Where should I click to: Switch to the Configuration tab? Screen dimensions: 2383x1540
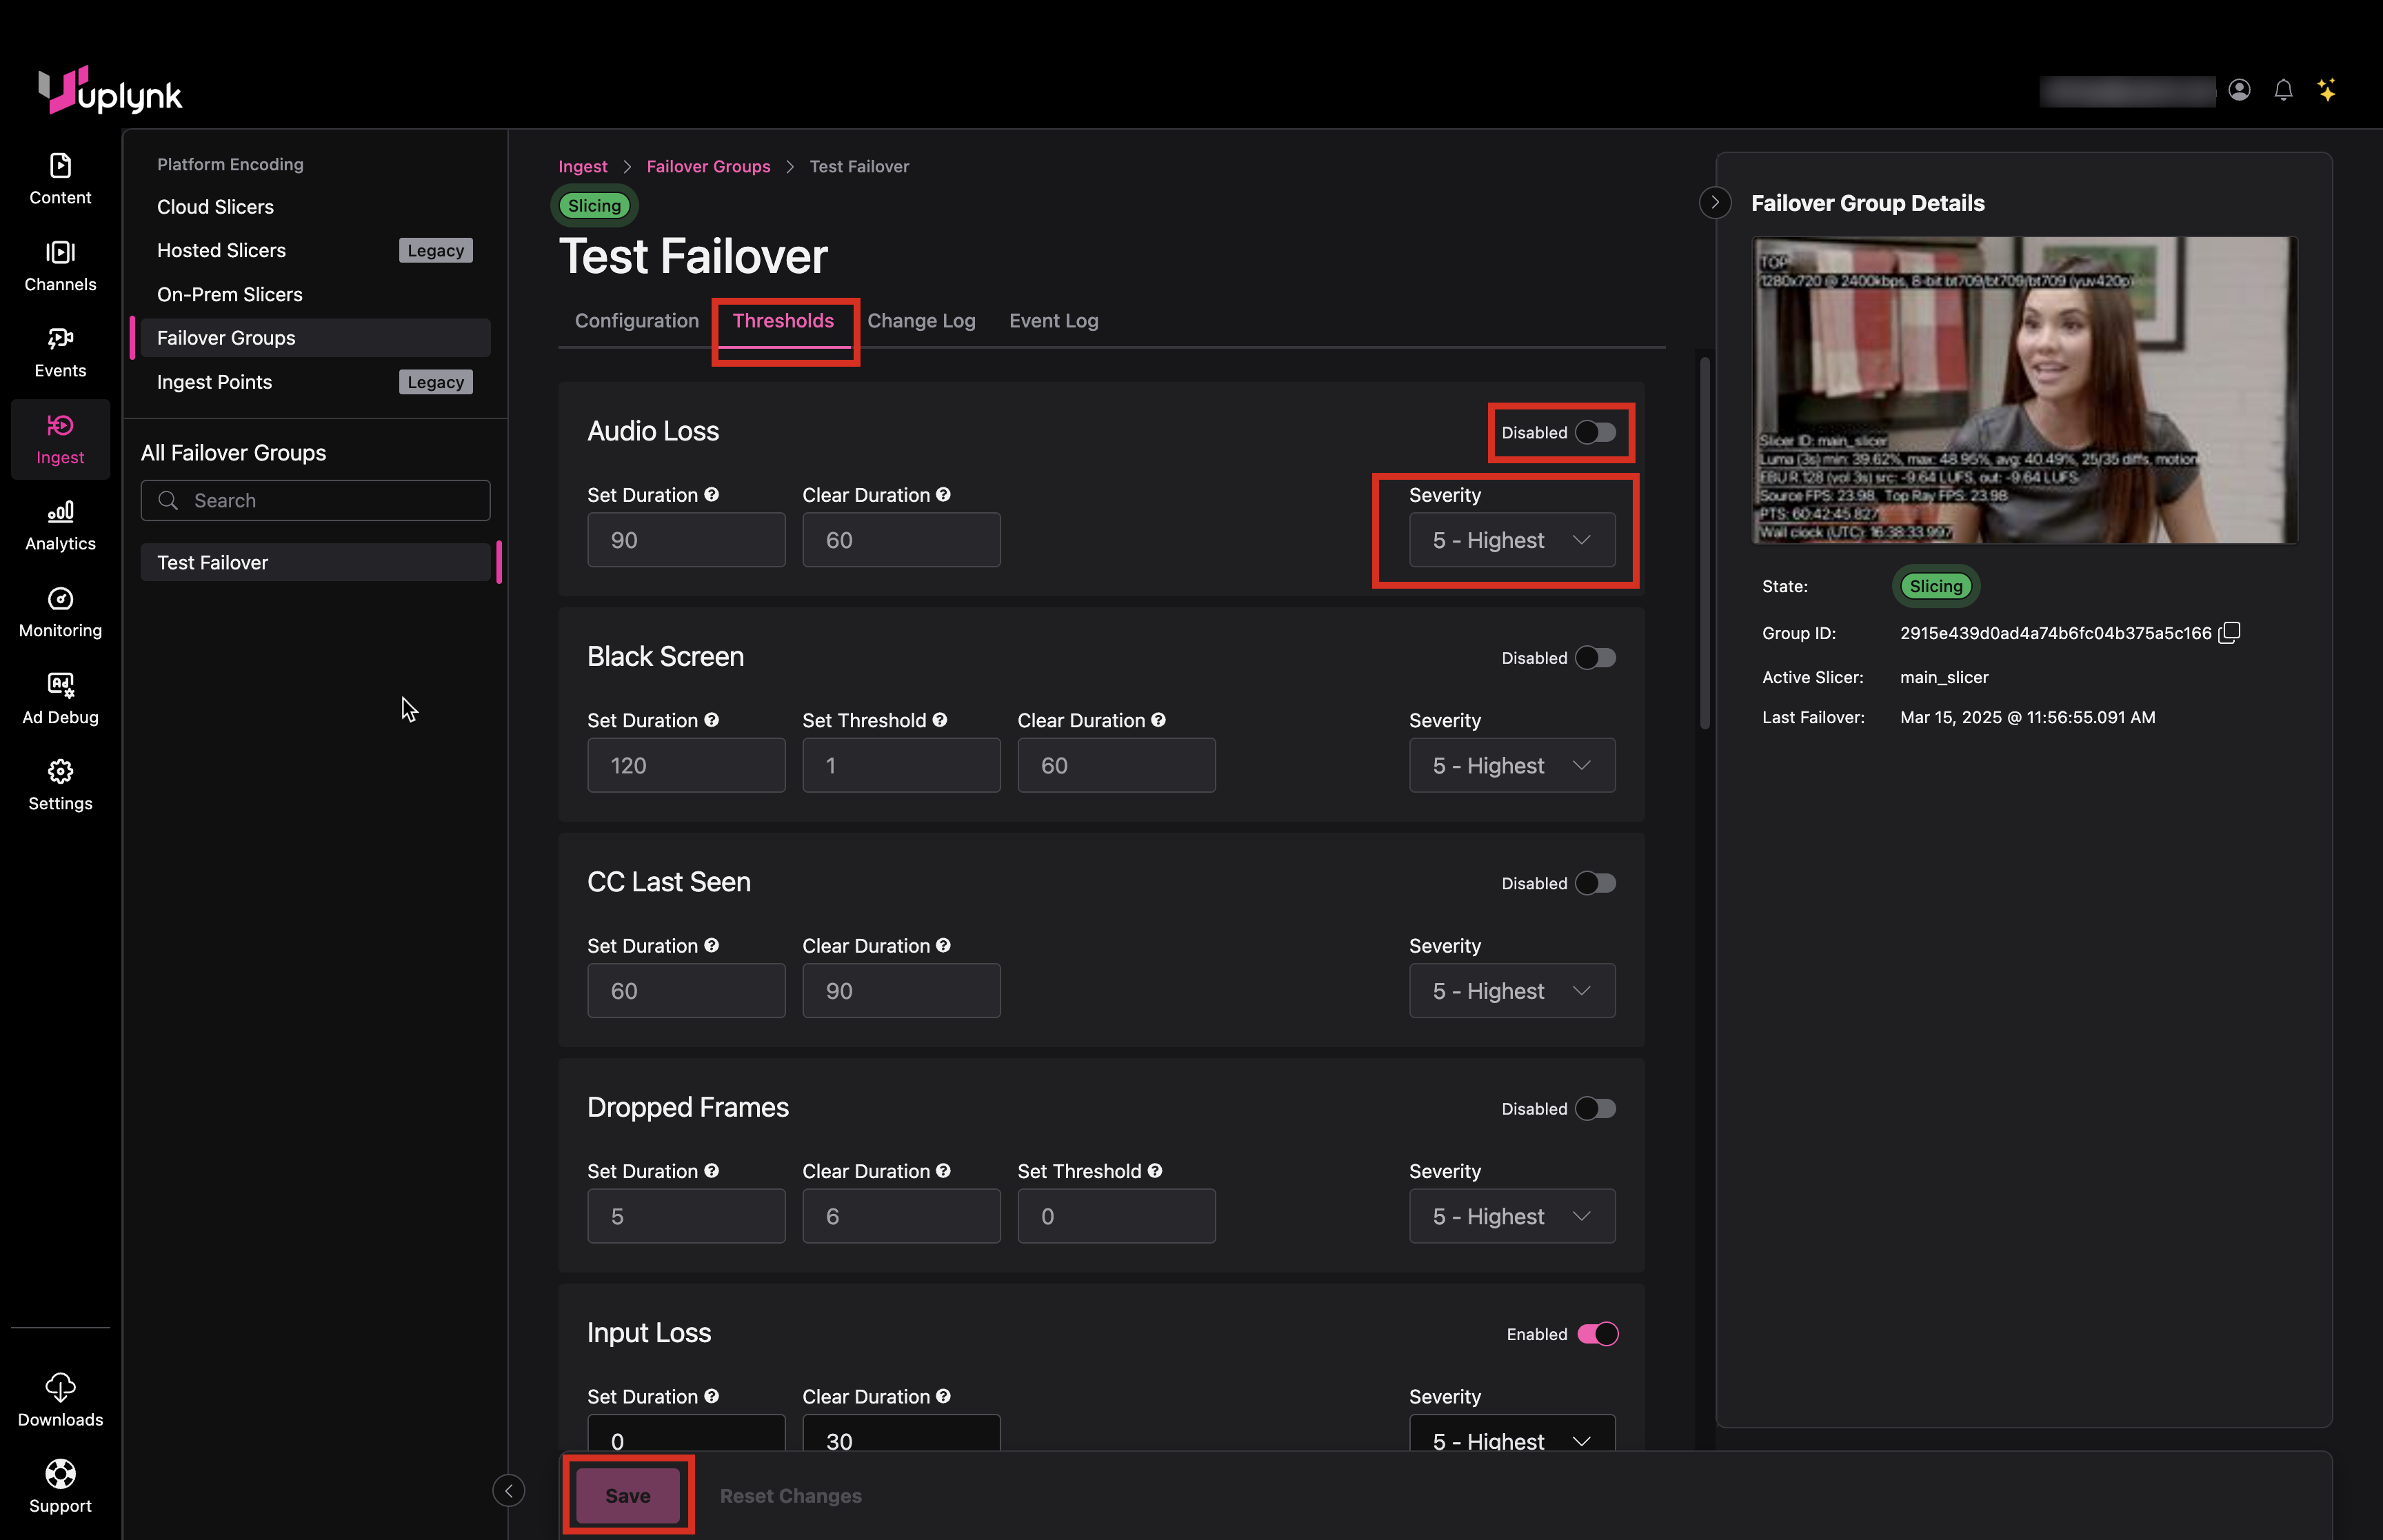pyautogui.click(x=636, y=321)
